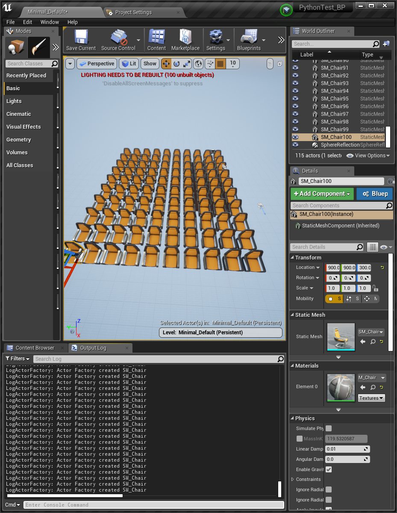This screenshot has height=513, width=397.
Task: Click the Show button in viewport toolbar
Action: [150, 64]
